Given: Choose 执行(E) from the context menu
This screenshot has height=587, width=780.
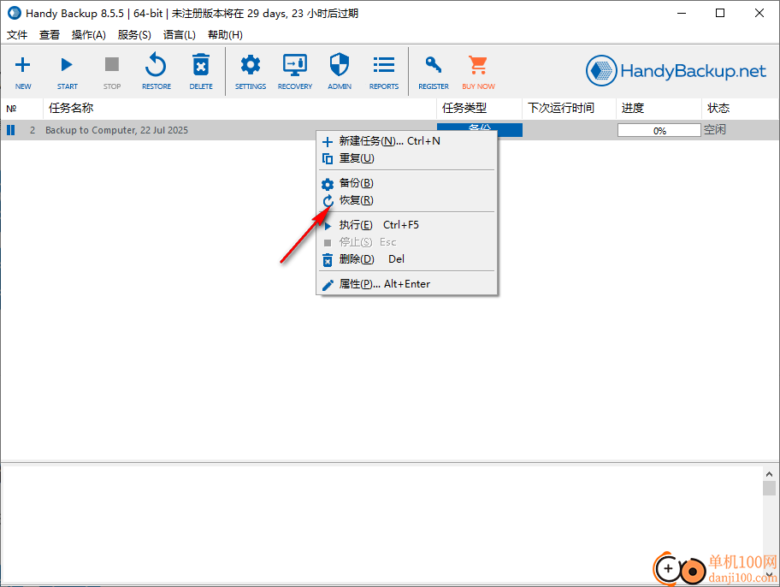Looking at the screenshot, I should [407, 225].
